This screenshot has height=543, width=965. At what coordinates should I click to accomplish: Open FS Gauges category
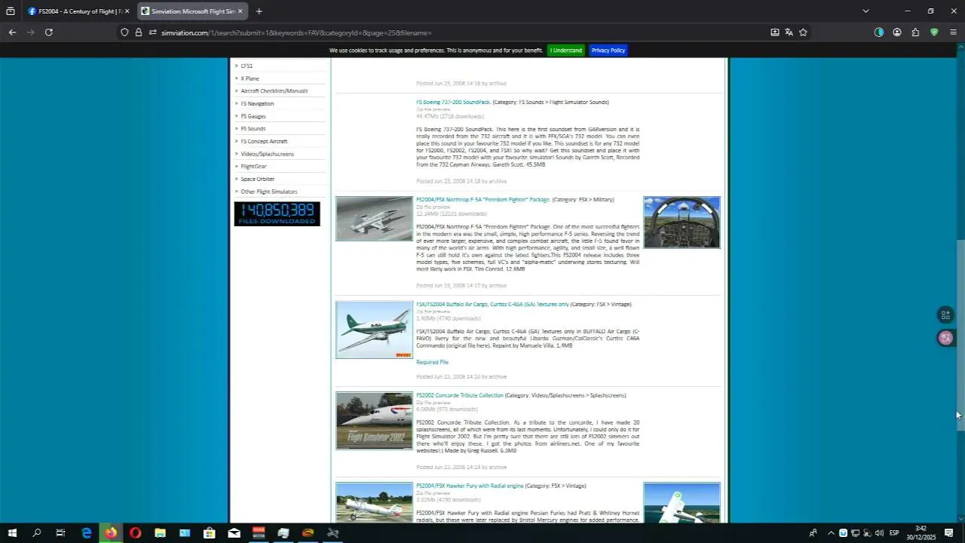[253, 116]
